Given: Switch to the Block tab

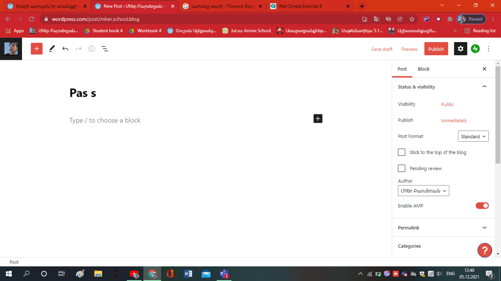Looking at the screenshot, I should click(x=423, y=69).
